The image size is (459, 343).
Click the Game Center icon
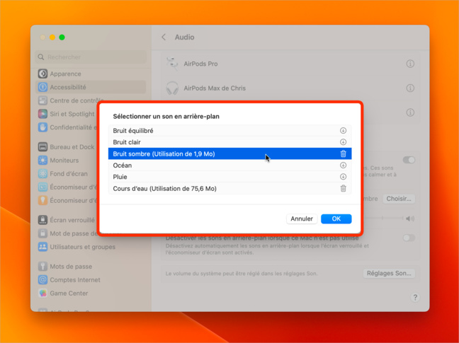(42, 293)
